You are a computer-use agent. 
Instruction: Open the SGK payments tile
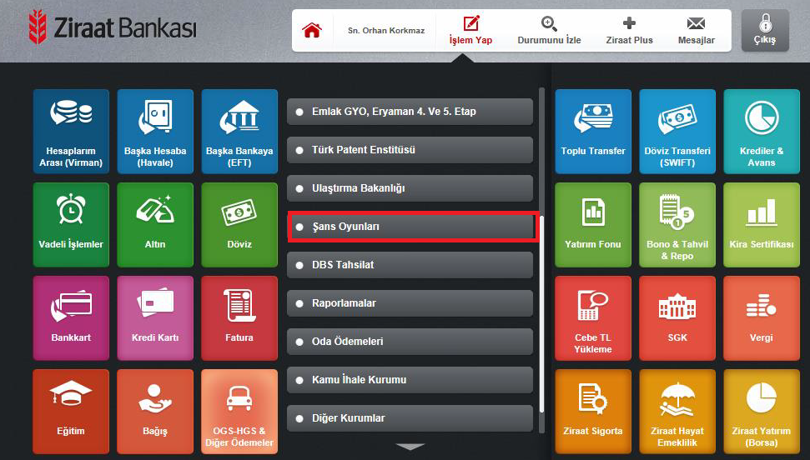pyautogui.click(x=677, y=318)
